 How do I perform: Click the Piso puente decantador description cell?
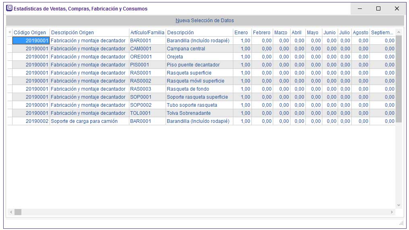[x=193, y=65]
